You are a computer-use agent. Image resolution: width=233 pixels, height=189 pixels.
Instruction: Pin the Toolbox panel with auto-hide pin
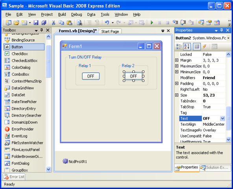42,30
